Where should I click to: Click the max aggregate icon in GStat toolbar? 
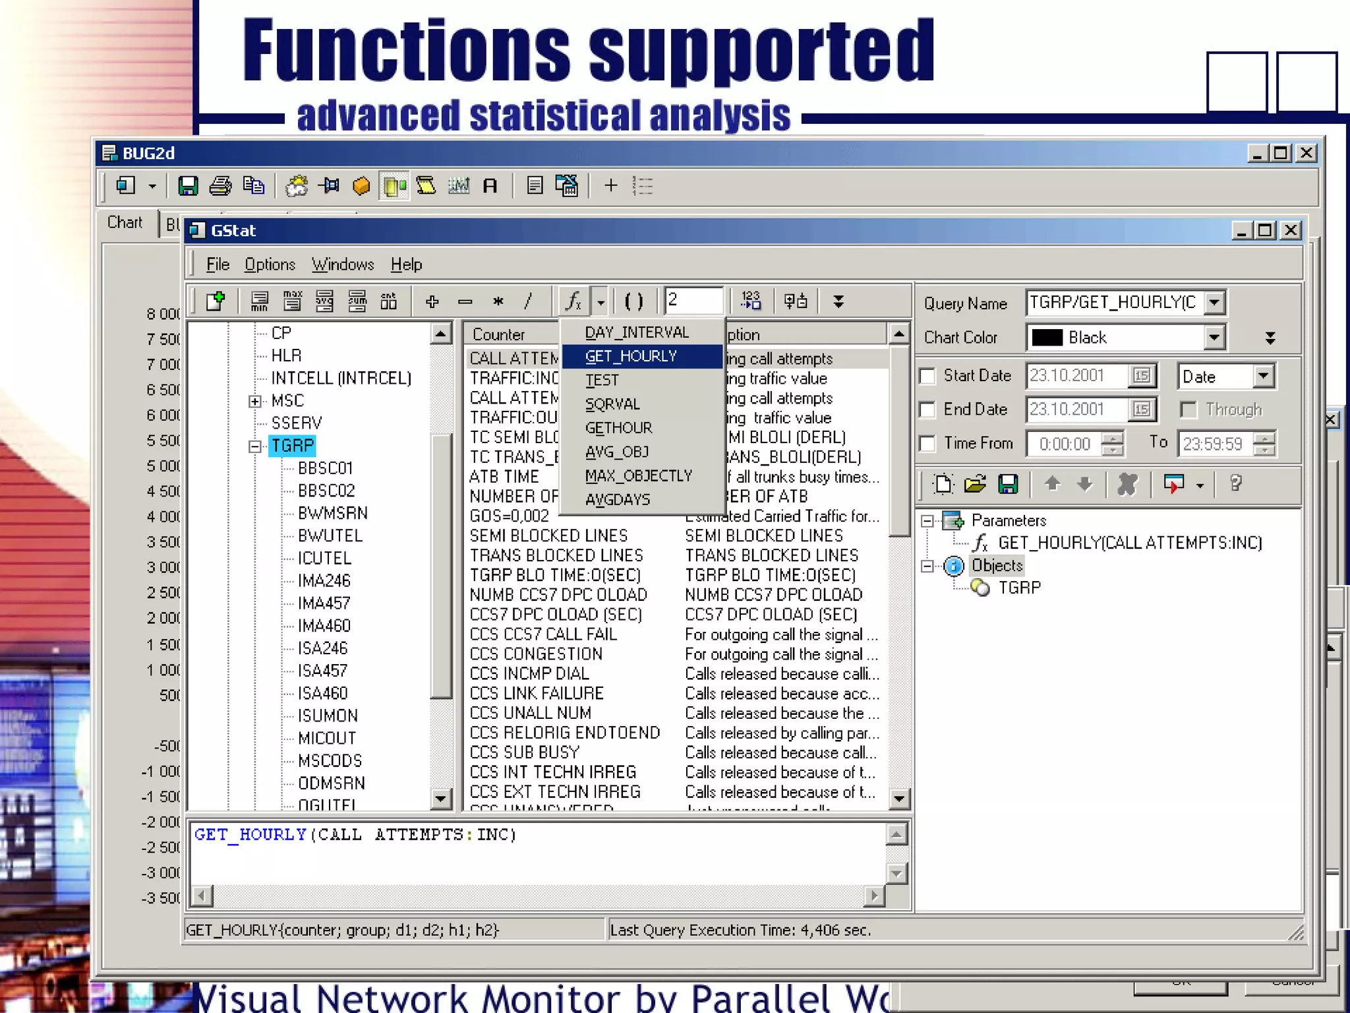pos(292,301)
